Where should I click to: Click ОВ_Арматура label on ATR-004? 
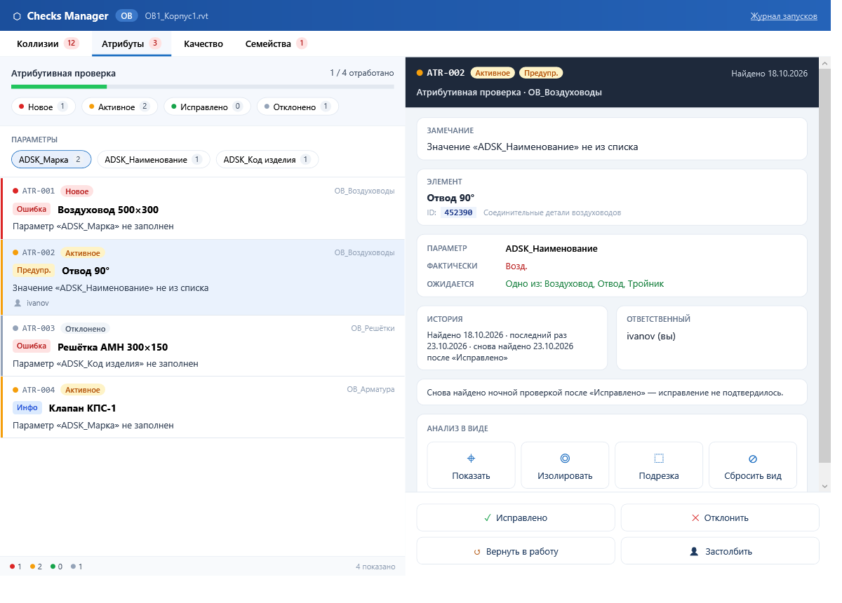click(x=370, y=390)
